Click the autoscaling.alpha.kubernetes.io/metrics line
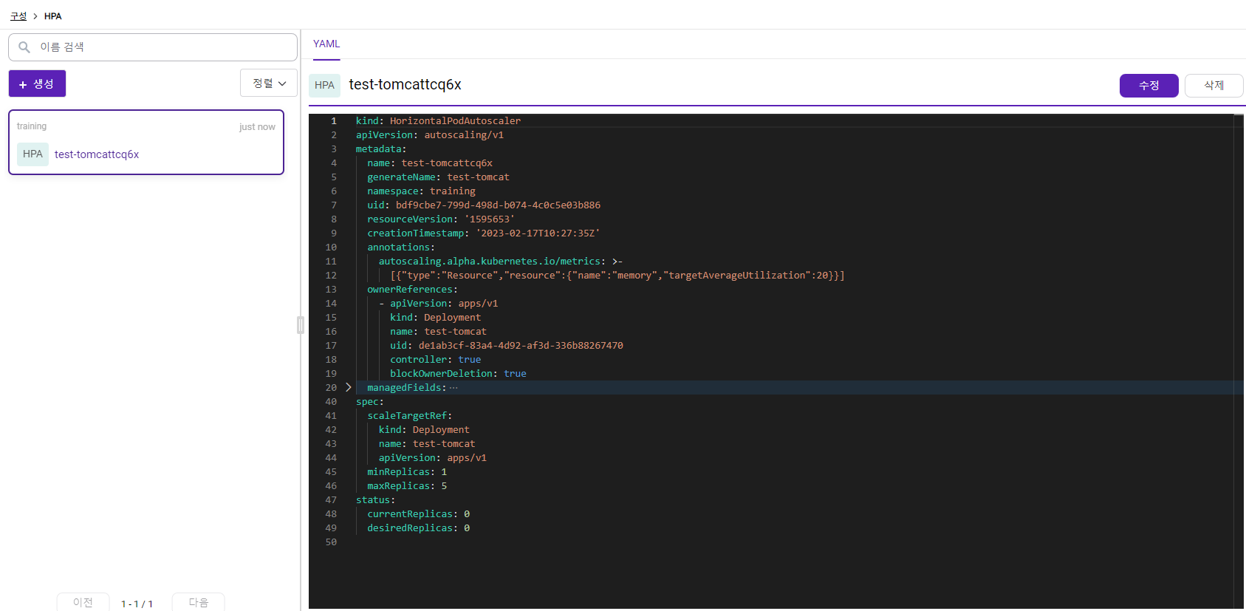This screenshot has height=611, width=1246. coord(501,261)
